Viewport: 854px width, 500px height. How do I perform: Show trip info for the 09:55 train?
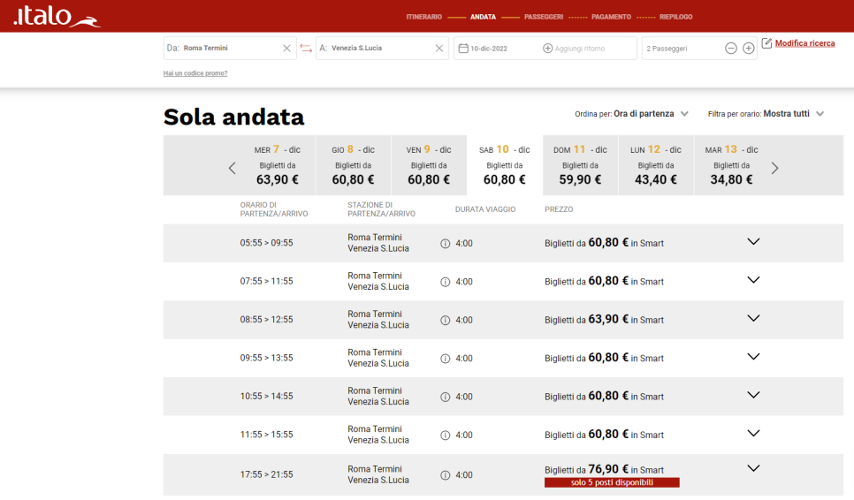click(x=445, y=359)
